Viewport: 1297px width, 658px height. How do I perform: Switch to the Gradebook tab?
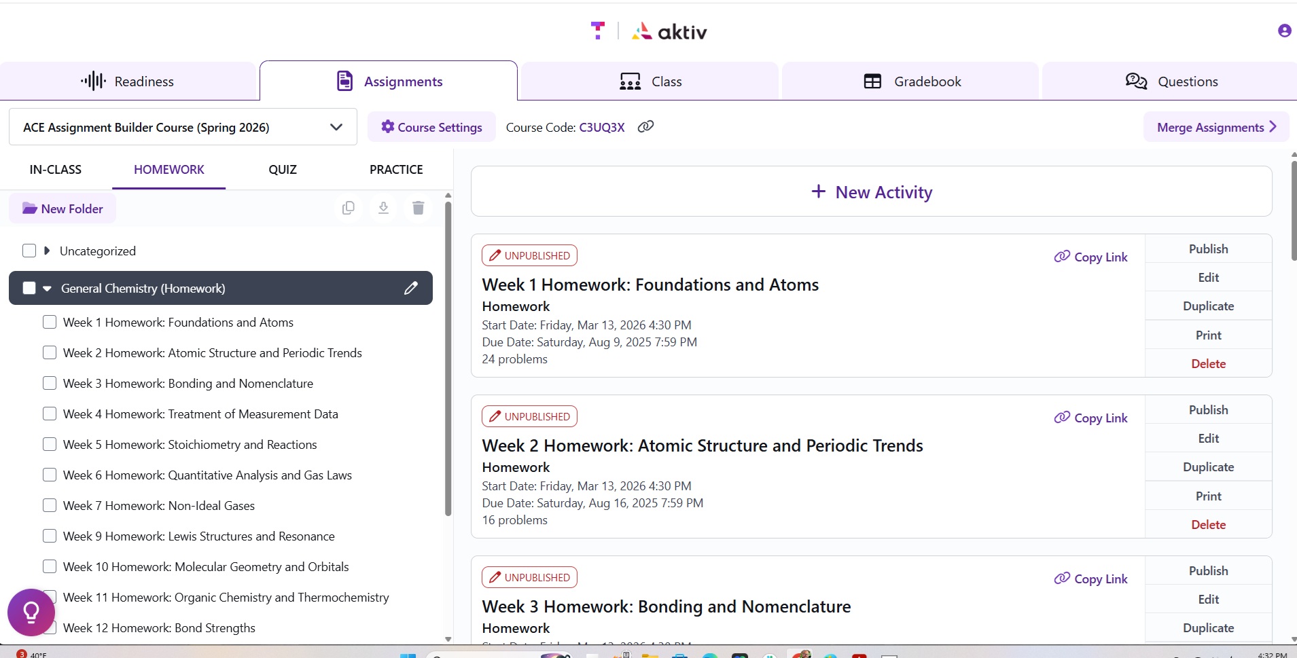[x=910, y=81]
